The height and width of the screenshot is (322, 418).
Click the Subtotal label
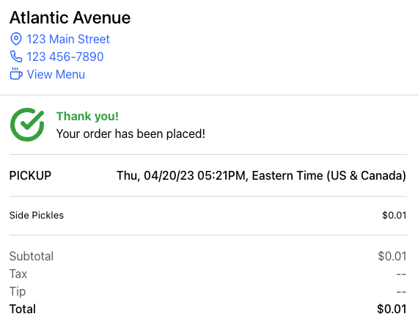(32, 256)
